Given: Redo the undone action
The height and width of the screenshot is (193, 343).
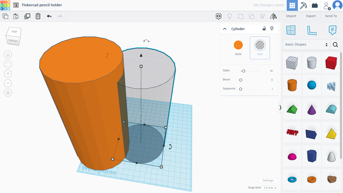Looking at the screenshot, I should 60,16.
